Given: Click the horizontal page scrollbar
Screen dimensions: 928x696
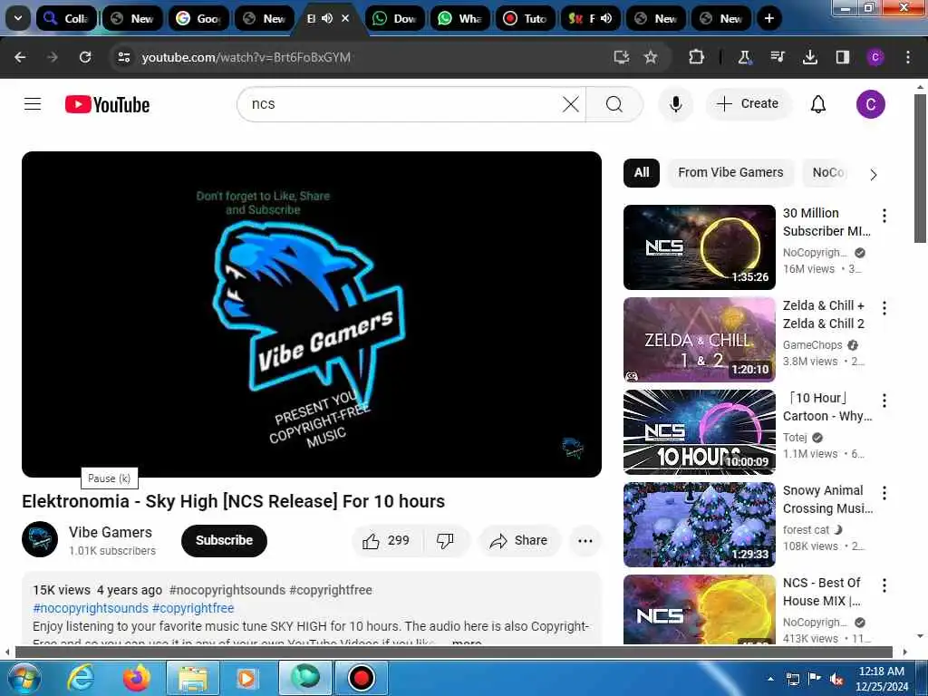Looking at the screenshot, I should coord(453,652).
